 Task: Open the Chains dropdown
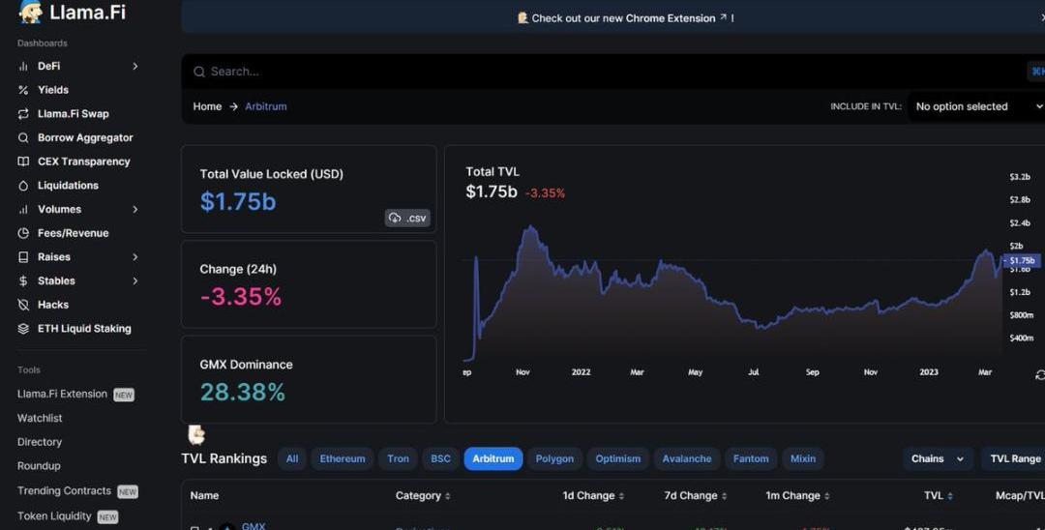point(939,458)
